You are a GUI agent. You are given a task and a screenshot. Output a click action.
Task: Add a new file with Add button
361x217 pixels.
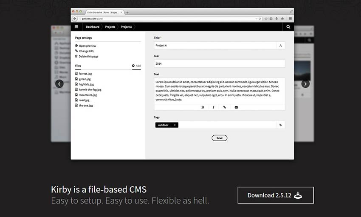(136, 66)
